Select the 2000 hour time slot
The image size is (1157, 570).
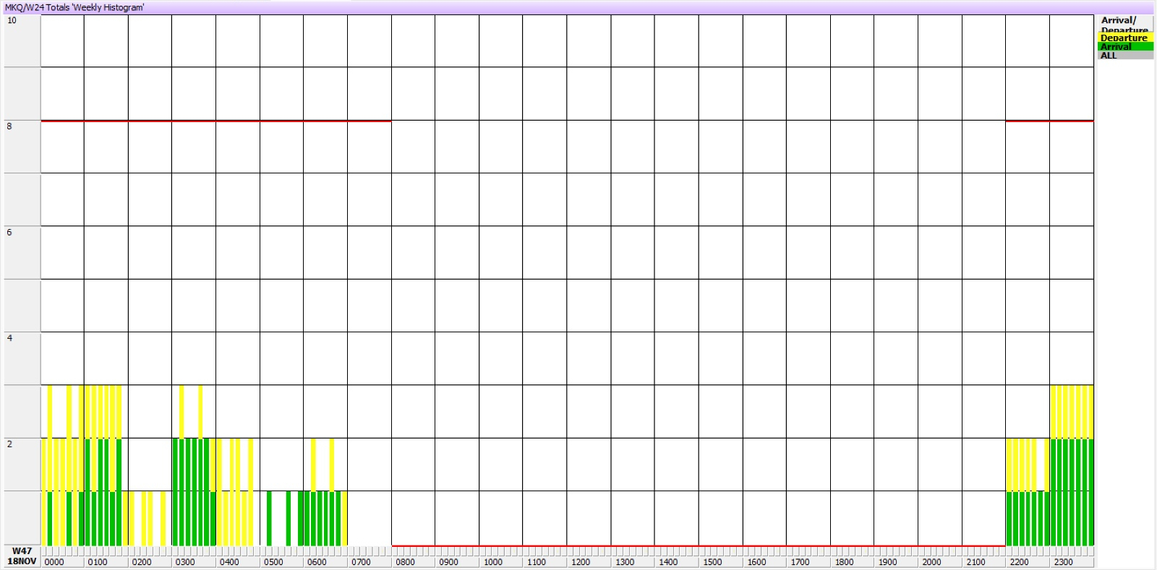click(931, 562)
